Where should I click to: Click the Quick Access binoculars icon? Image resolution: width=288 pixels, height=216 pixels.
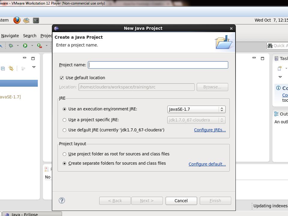270,46
